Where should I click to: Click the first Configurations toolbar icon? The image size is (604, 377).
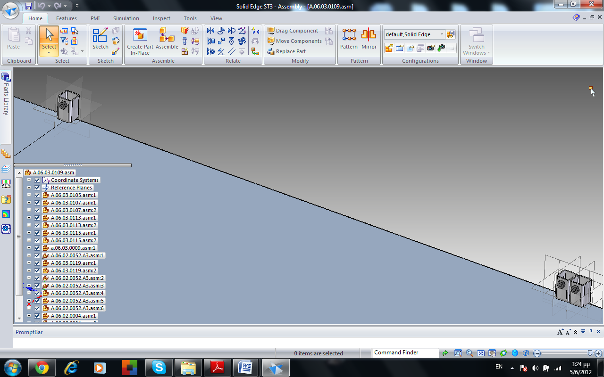389,48
